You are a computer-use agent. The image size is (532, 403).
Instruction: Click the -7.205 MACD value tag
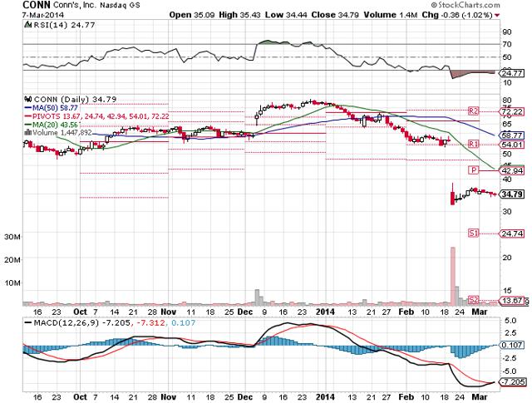[511, 382]
